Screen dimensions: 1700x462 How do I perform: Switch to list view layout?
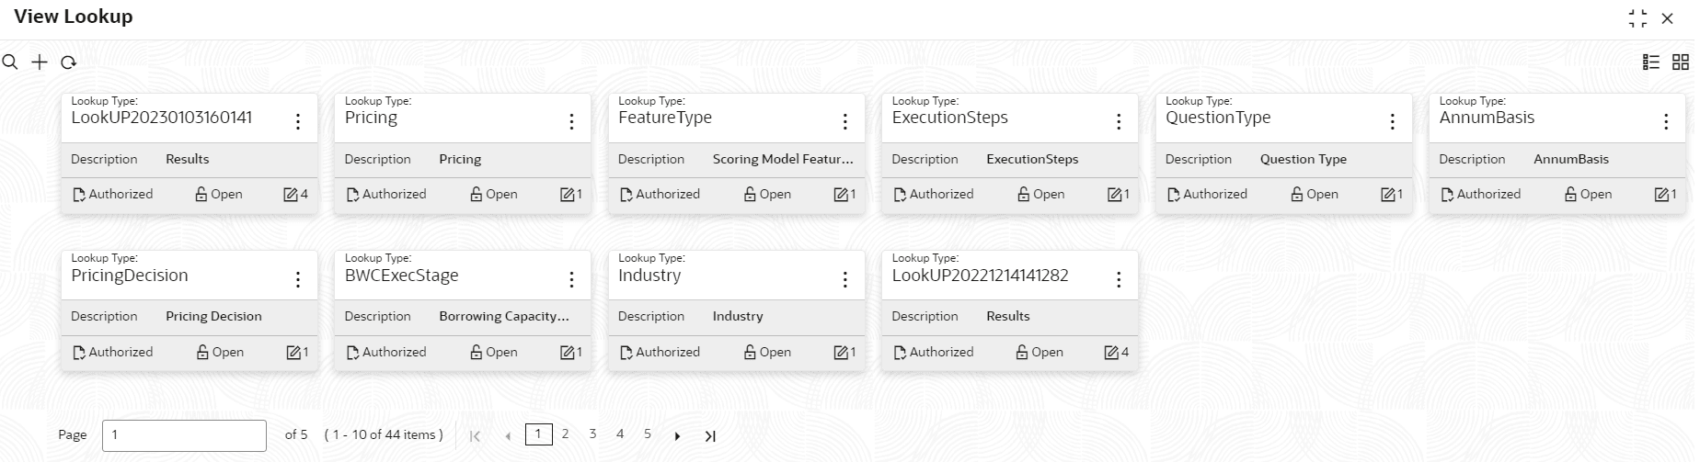pos(1651,62)
